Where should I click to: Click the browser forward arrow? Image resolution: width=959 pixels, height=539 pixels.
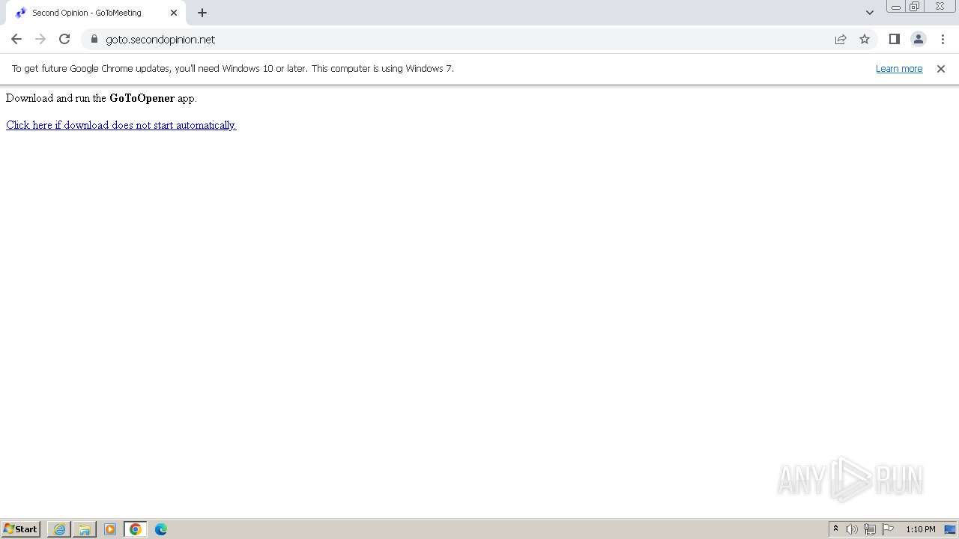point(40,39)
